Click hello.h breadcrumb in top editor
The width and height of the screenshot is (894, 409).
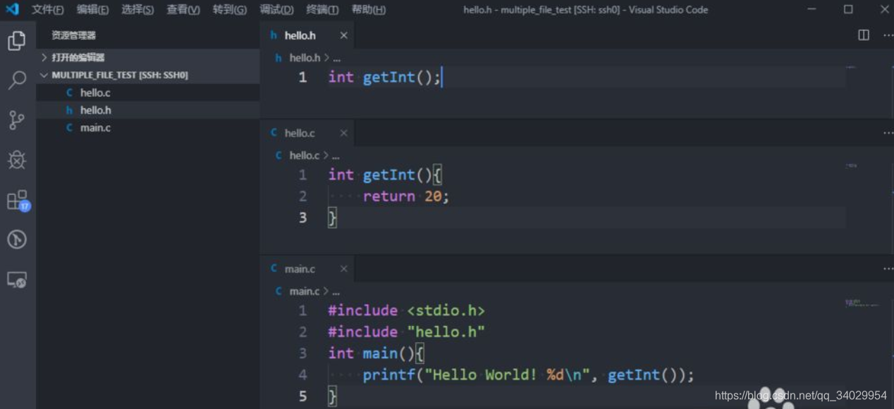(x=305, y=58)
